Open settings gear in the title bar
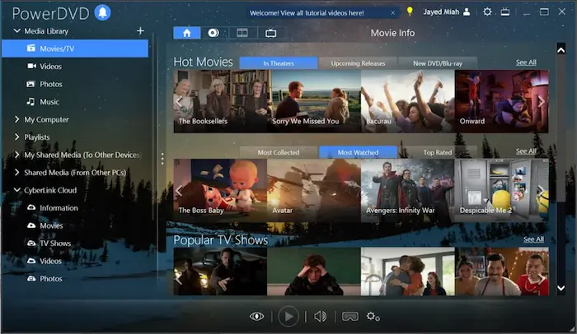This screenshot has height=334, width=577. tap(487, 12)
